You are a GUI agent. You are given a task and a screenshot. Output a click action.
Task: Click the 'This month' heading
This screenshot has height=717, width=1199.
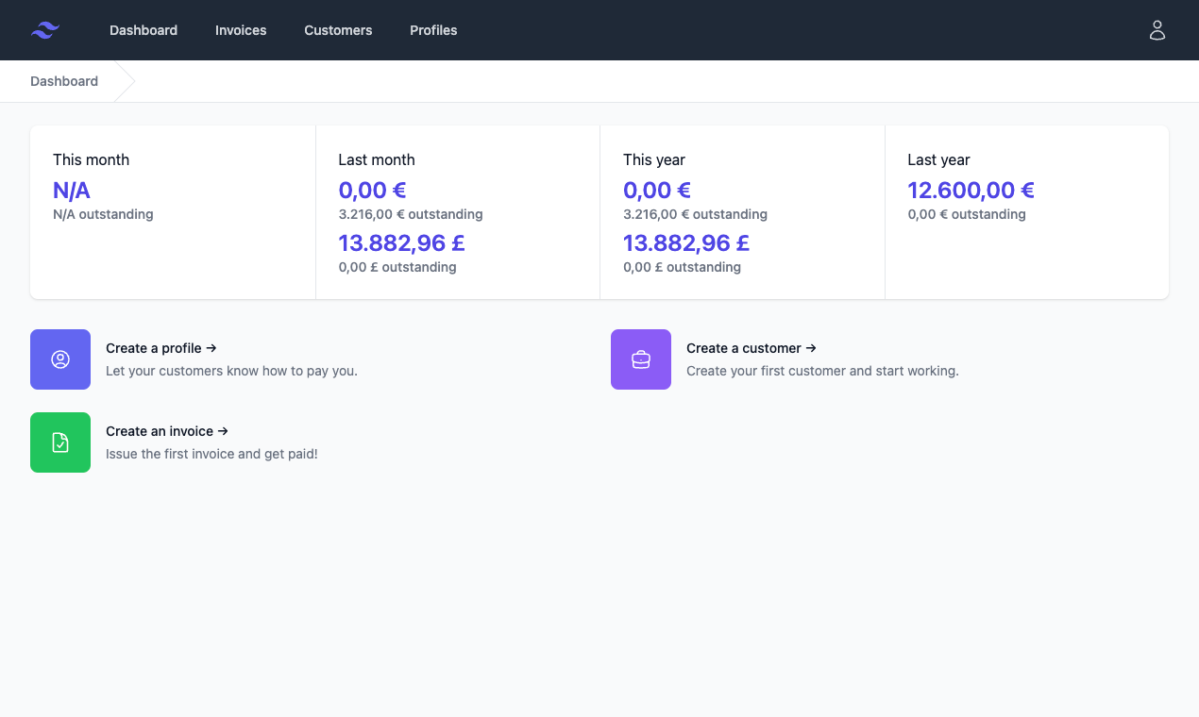tap(91, 159)
